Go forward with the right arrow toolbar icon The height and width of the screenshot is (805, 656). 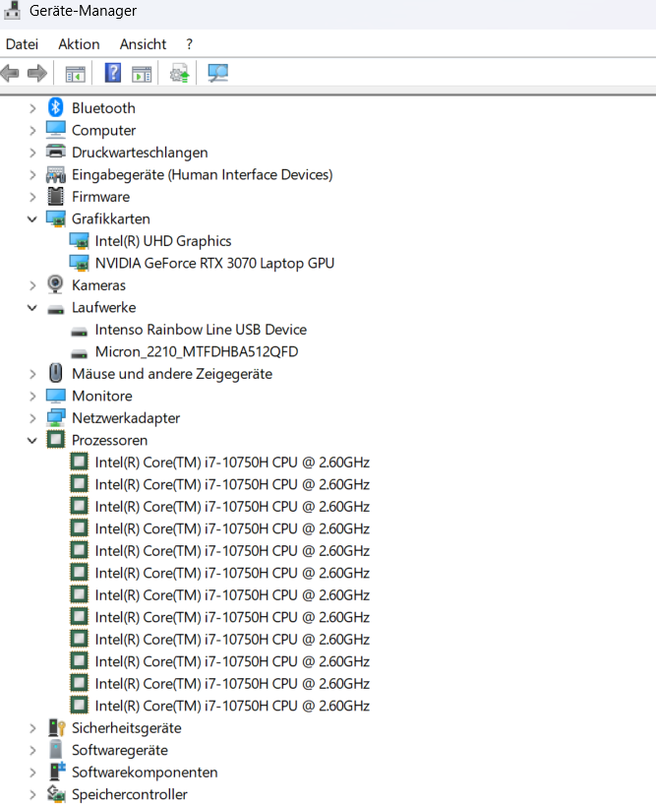37,74
